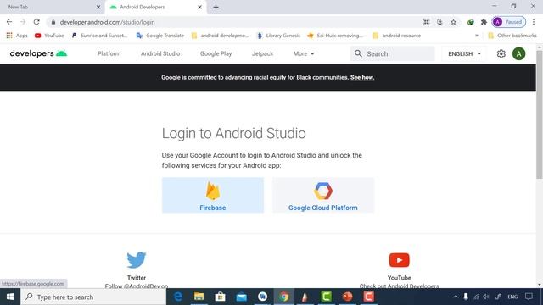The height and width of the screenshot is (305, 543).
Task: Open a new browser tab with plus button
Action: coord(216,7)
